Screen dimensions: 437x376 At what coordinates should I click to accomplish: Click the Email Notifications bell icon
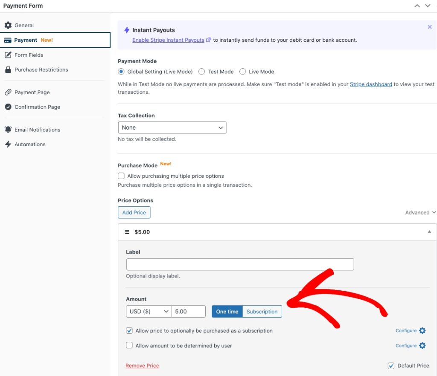click(x=8, y=130)
